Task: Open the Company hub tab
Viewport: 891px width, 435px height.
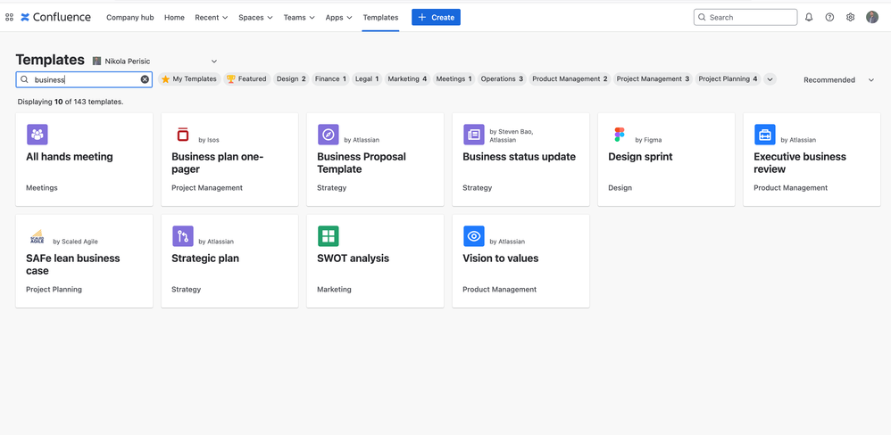Action: (130, 18)
